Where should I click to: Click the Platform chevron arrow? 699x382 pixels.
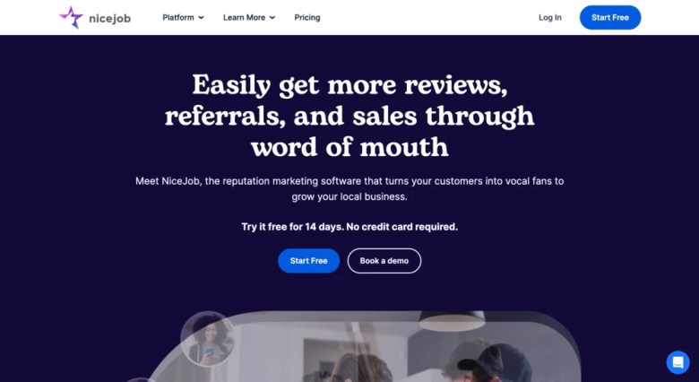(x=201, y=18)
